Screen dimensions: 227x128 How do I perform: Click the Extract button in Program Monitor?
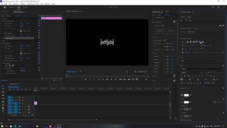pos(124,79)
